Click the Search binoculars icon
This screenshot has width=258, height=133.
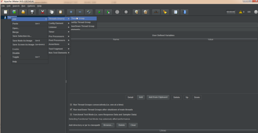(156, 12)
